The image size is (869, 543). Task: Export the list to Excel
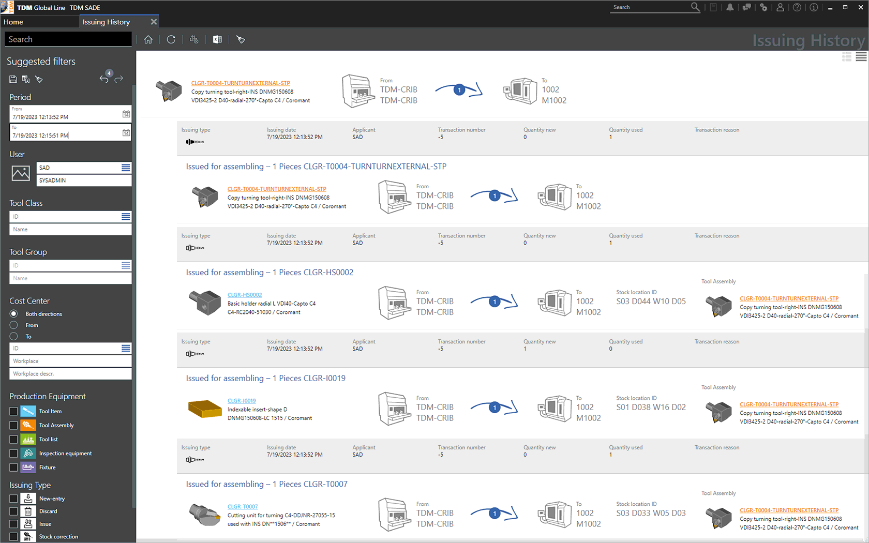tap(217, 39)
